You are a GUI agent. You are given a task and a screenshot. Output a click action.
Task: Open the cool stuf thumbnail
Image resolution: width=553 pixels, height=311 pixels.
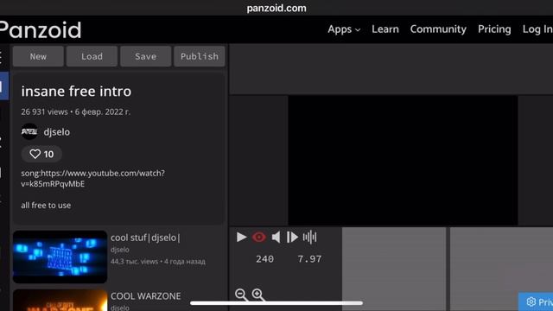pos(60,257)
